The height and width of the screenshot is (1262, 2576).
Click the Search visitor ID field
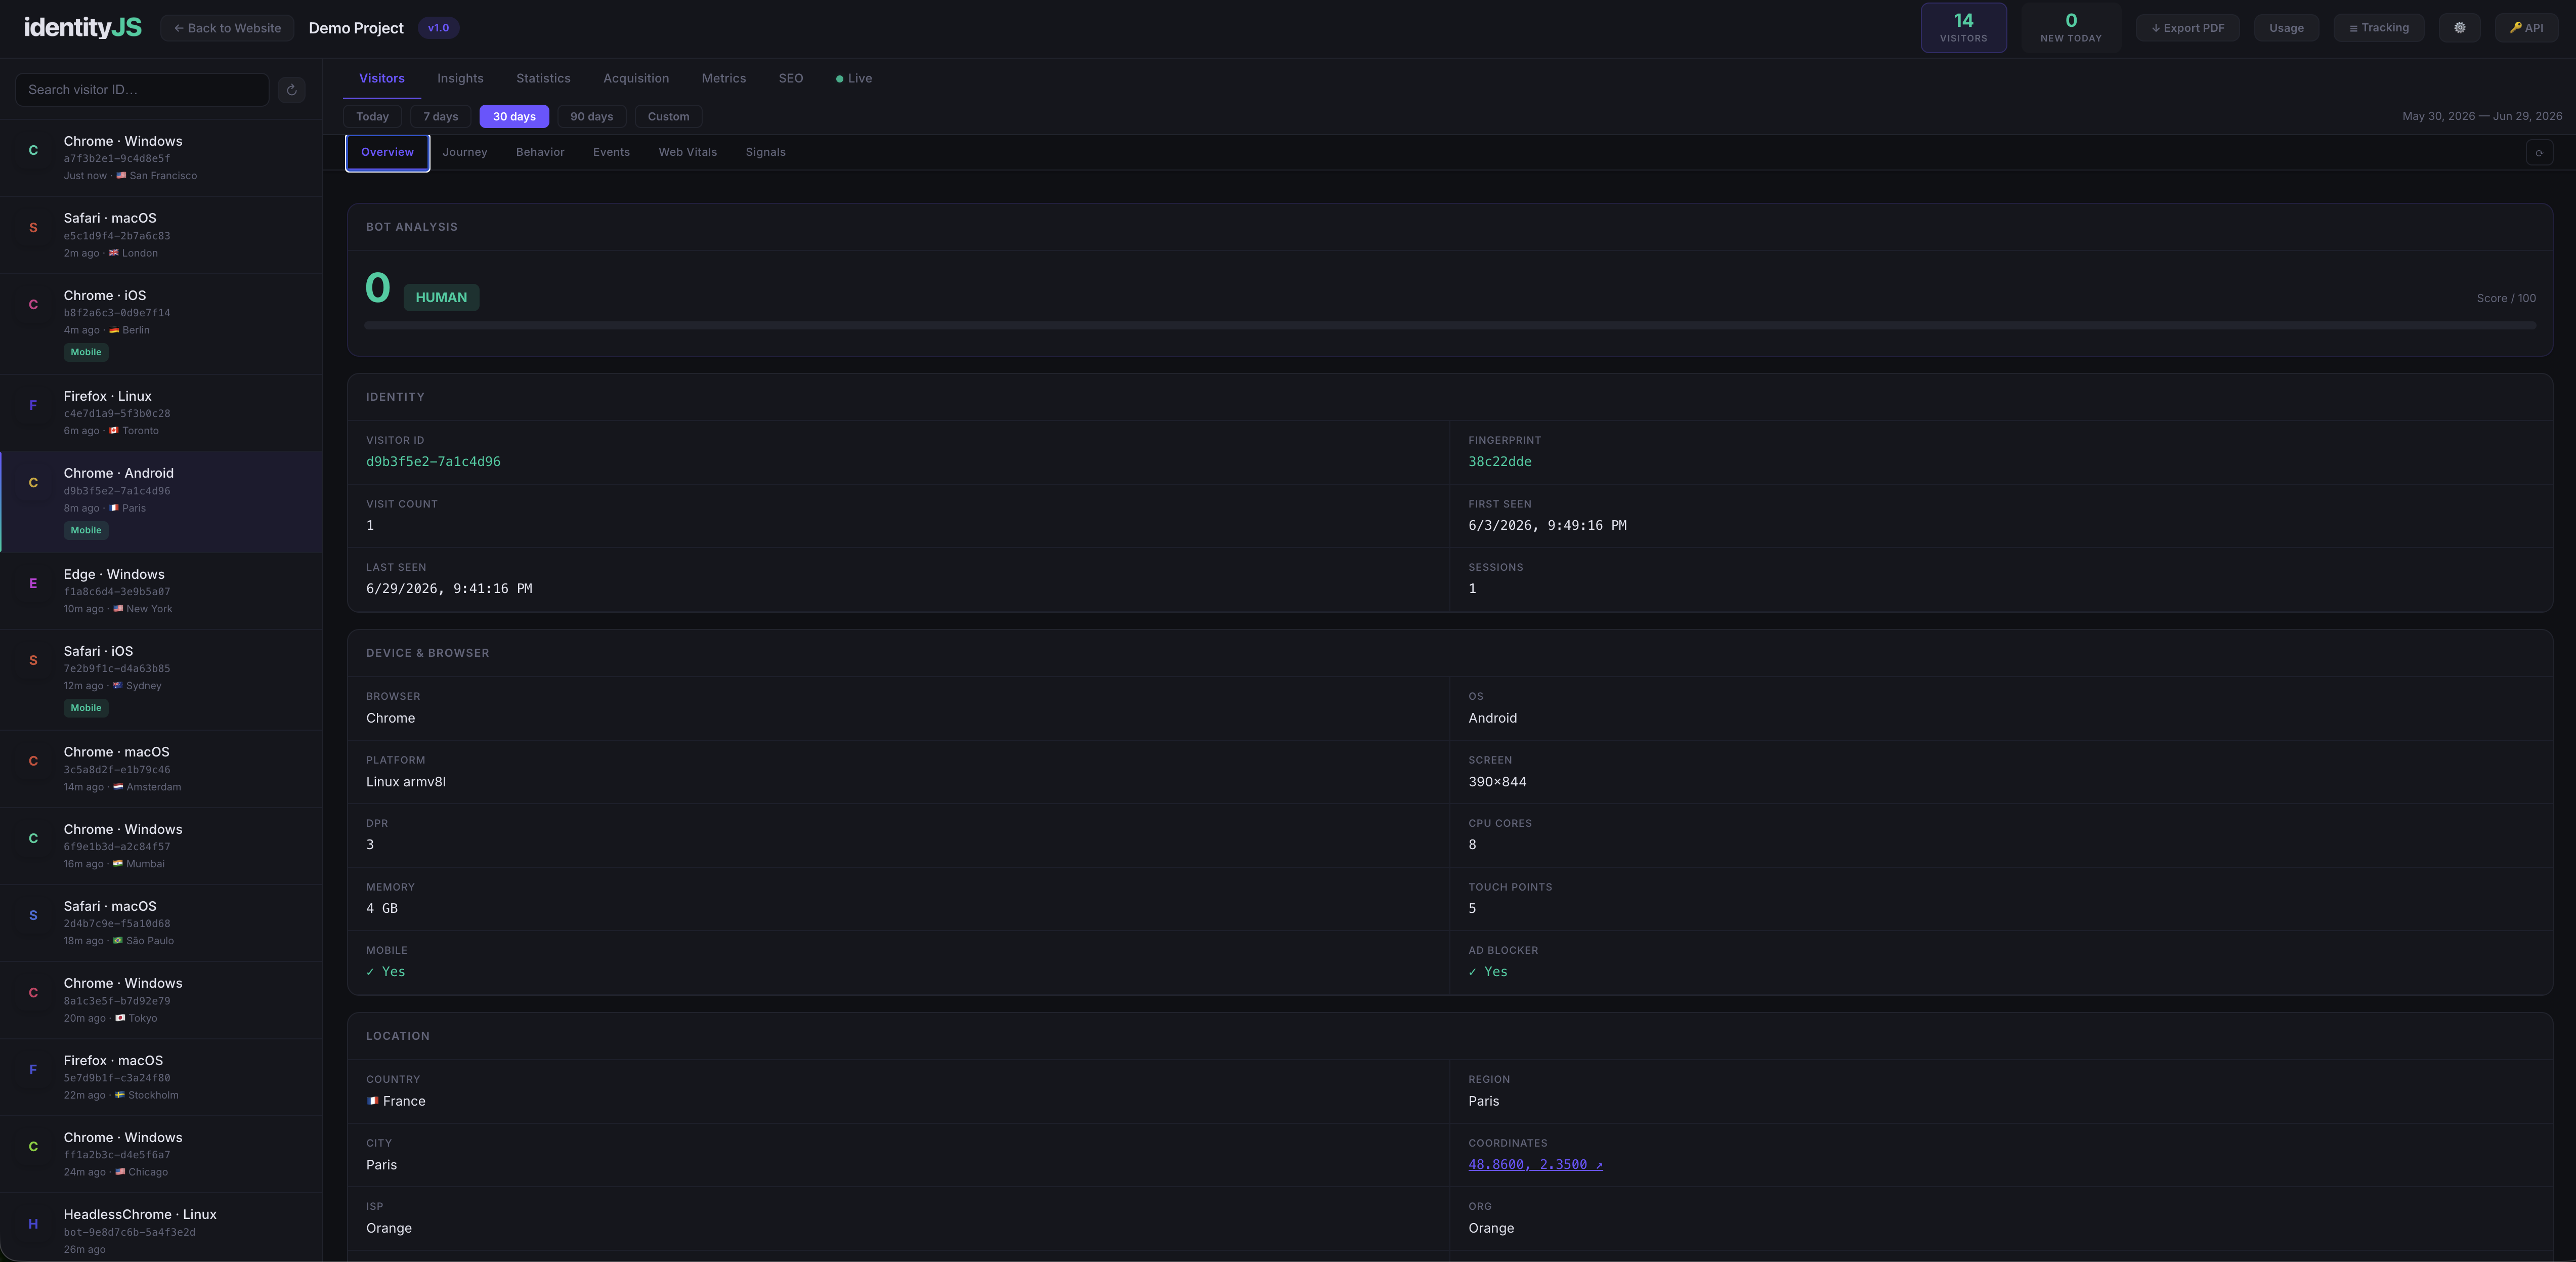(142, 90)
